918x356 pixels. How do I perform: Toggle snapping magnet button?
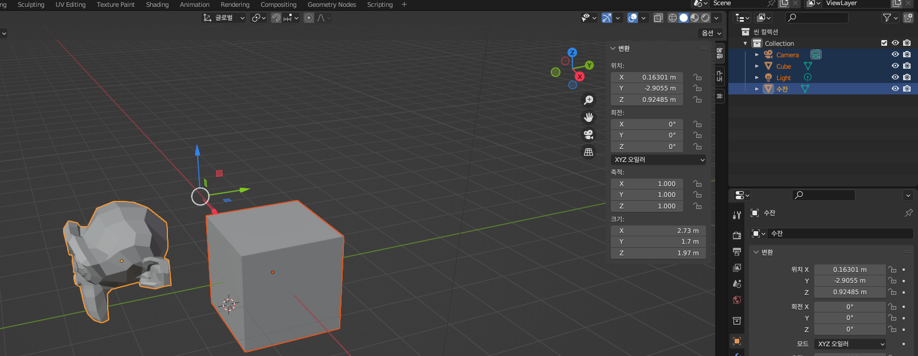point(276,18)
